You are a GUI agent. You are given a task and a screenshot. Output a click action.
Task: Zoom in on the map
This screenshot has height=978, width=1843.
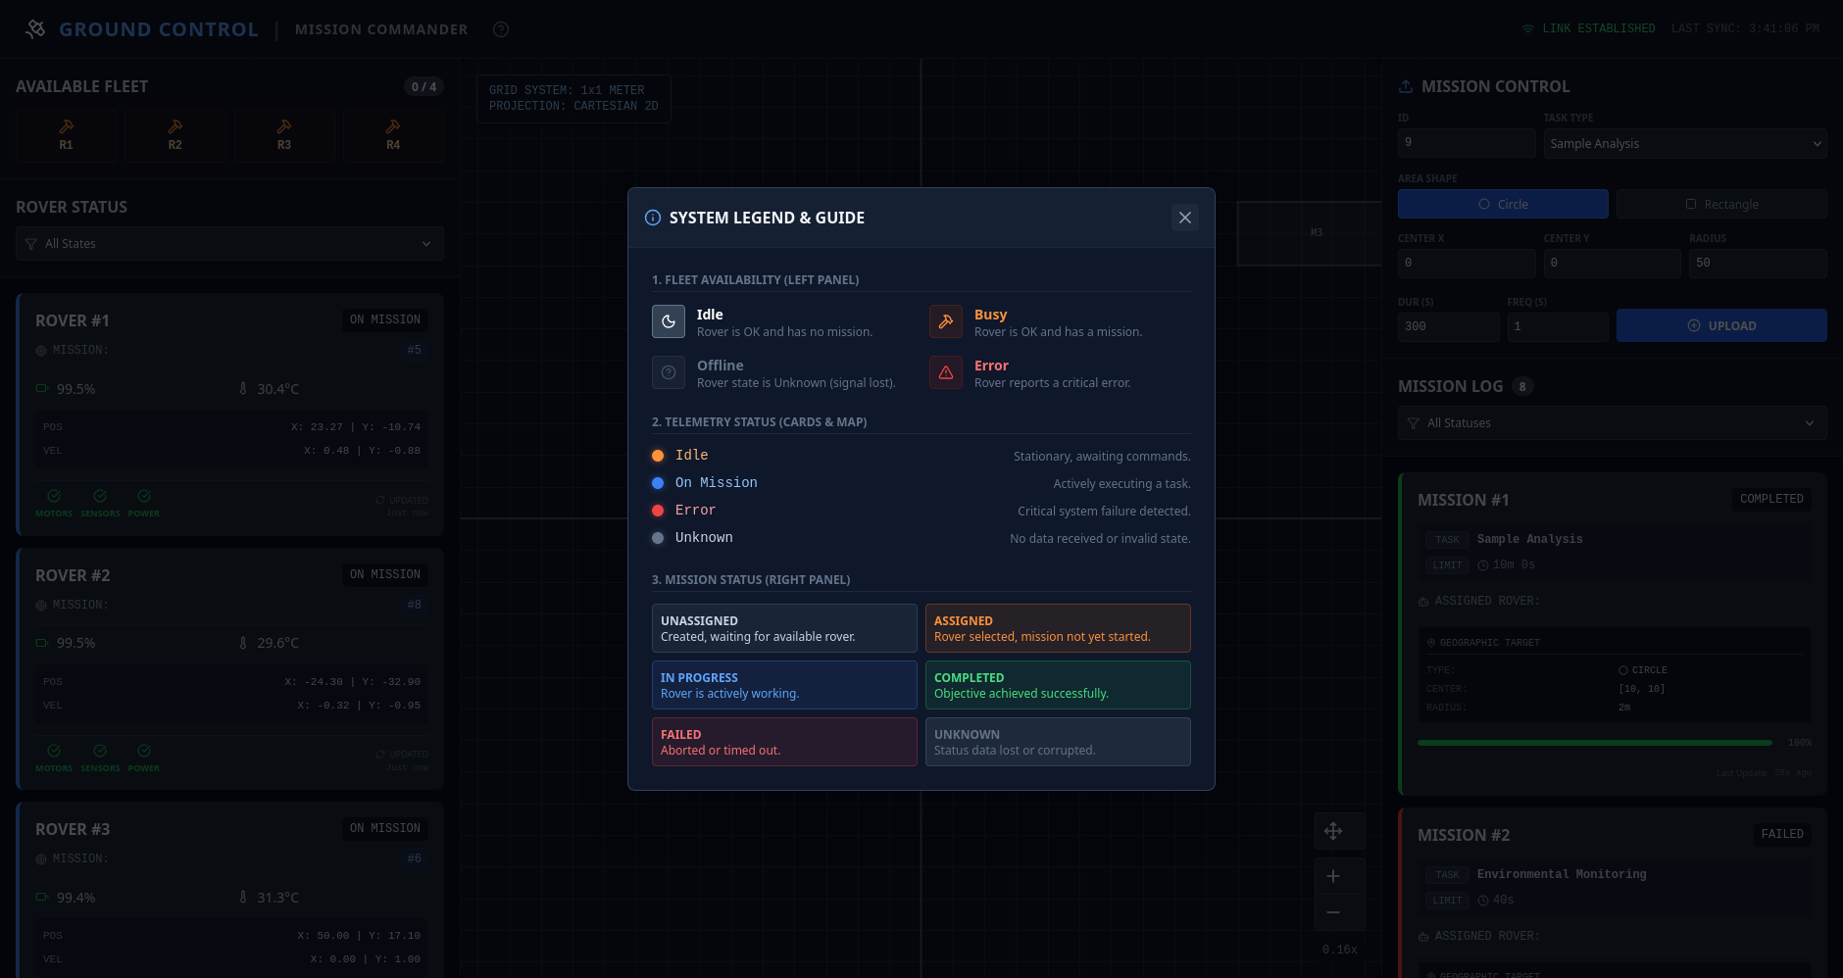click(x=1333, y=876)
